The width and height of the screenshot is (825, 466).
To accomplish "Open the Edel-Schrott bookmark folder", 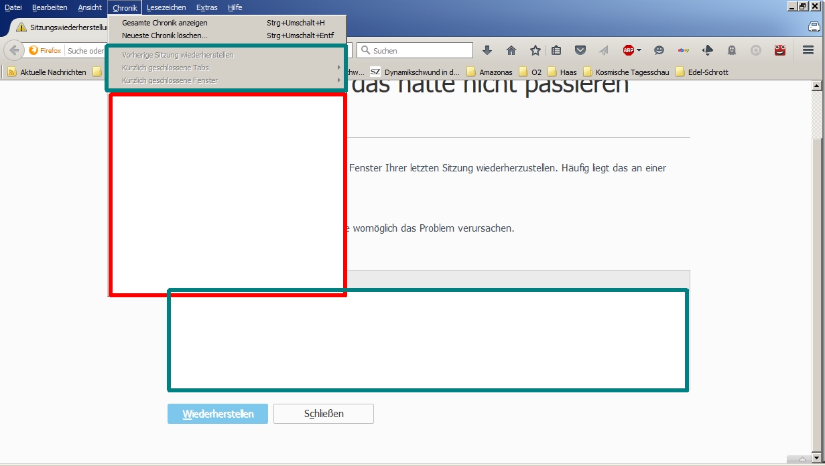I will click(x=702, y=72).
